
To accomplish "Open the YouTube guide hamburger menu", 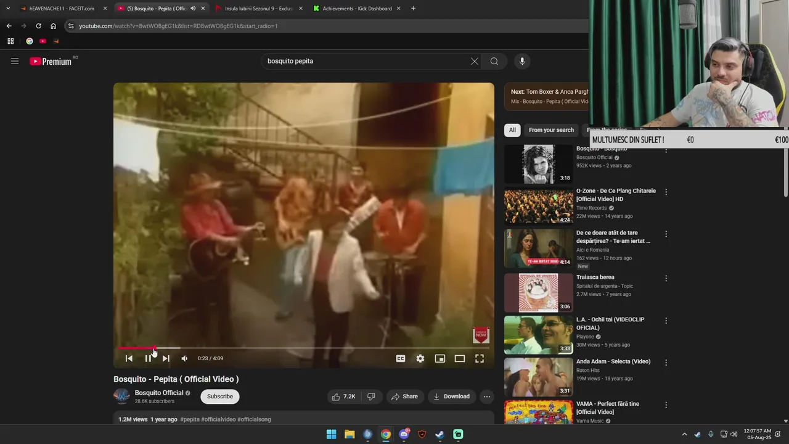I will click(15, 61).
